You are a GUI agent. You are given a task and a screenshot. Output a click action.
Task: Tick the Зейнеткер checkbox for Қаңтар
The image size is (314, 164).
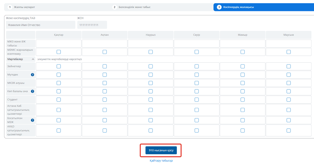59,66
